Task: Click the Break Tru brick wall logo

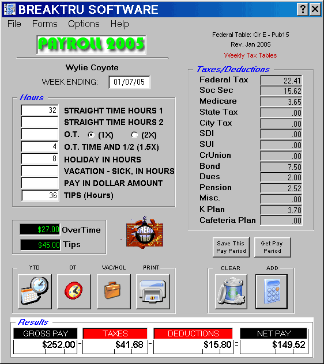Action: (x=145, y=233)
